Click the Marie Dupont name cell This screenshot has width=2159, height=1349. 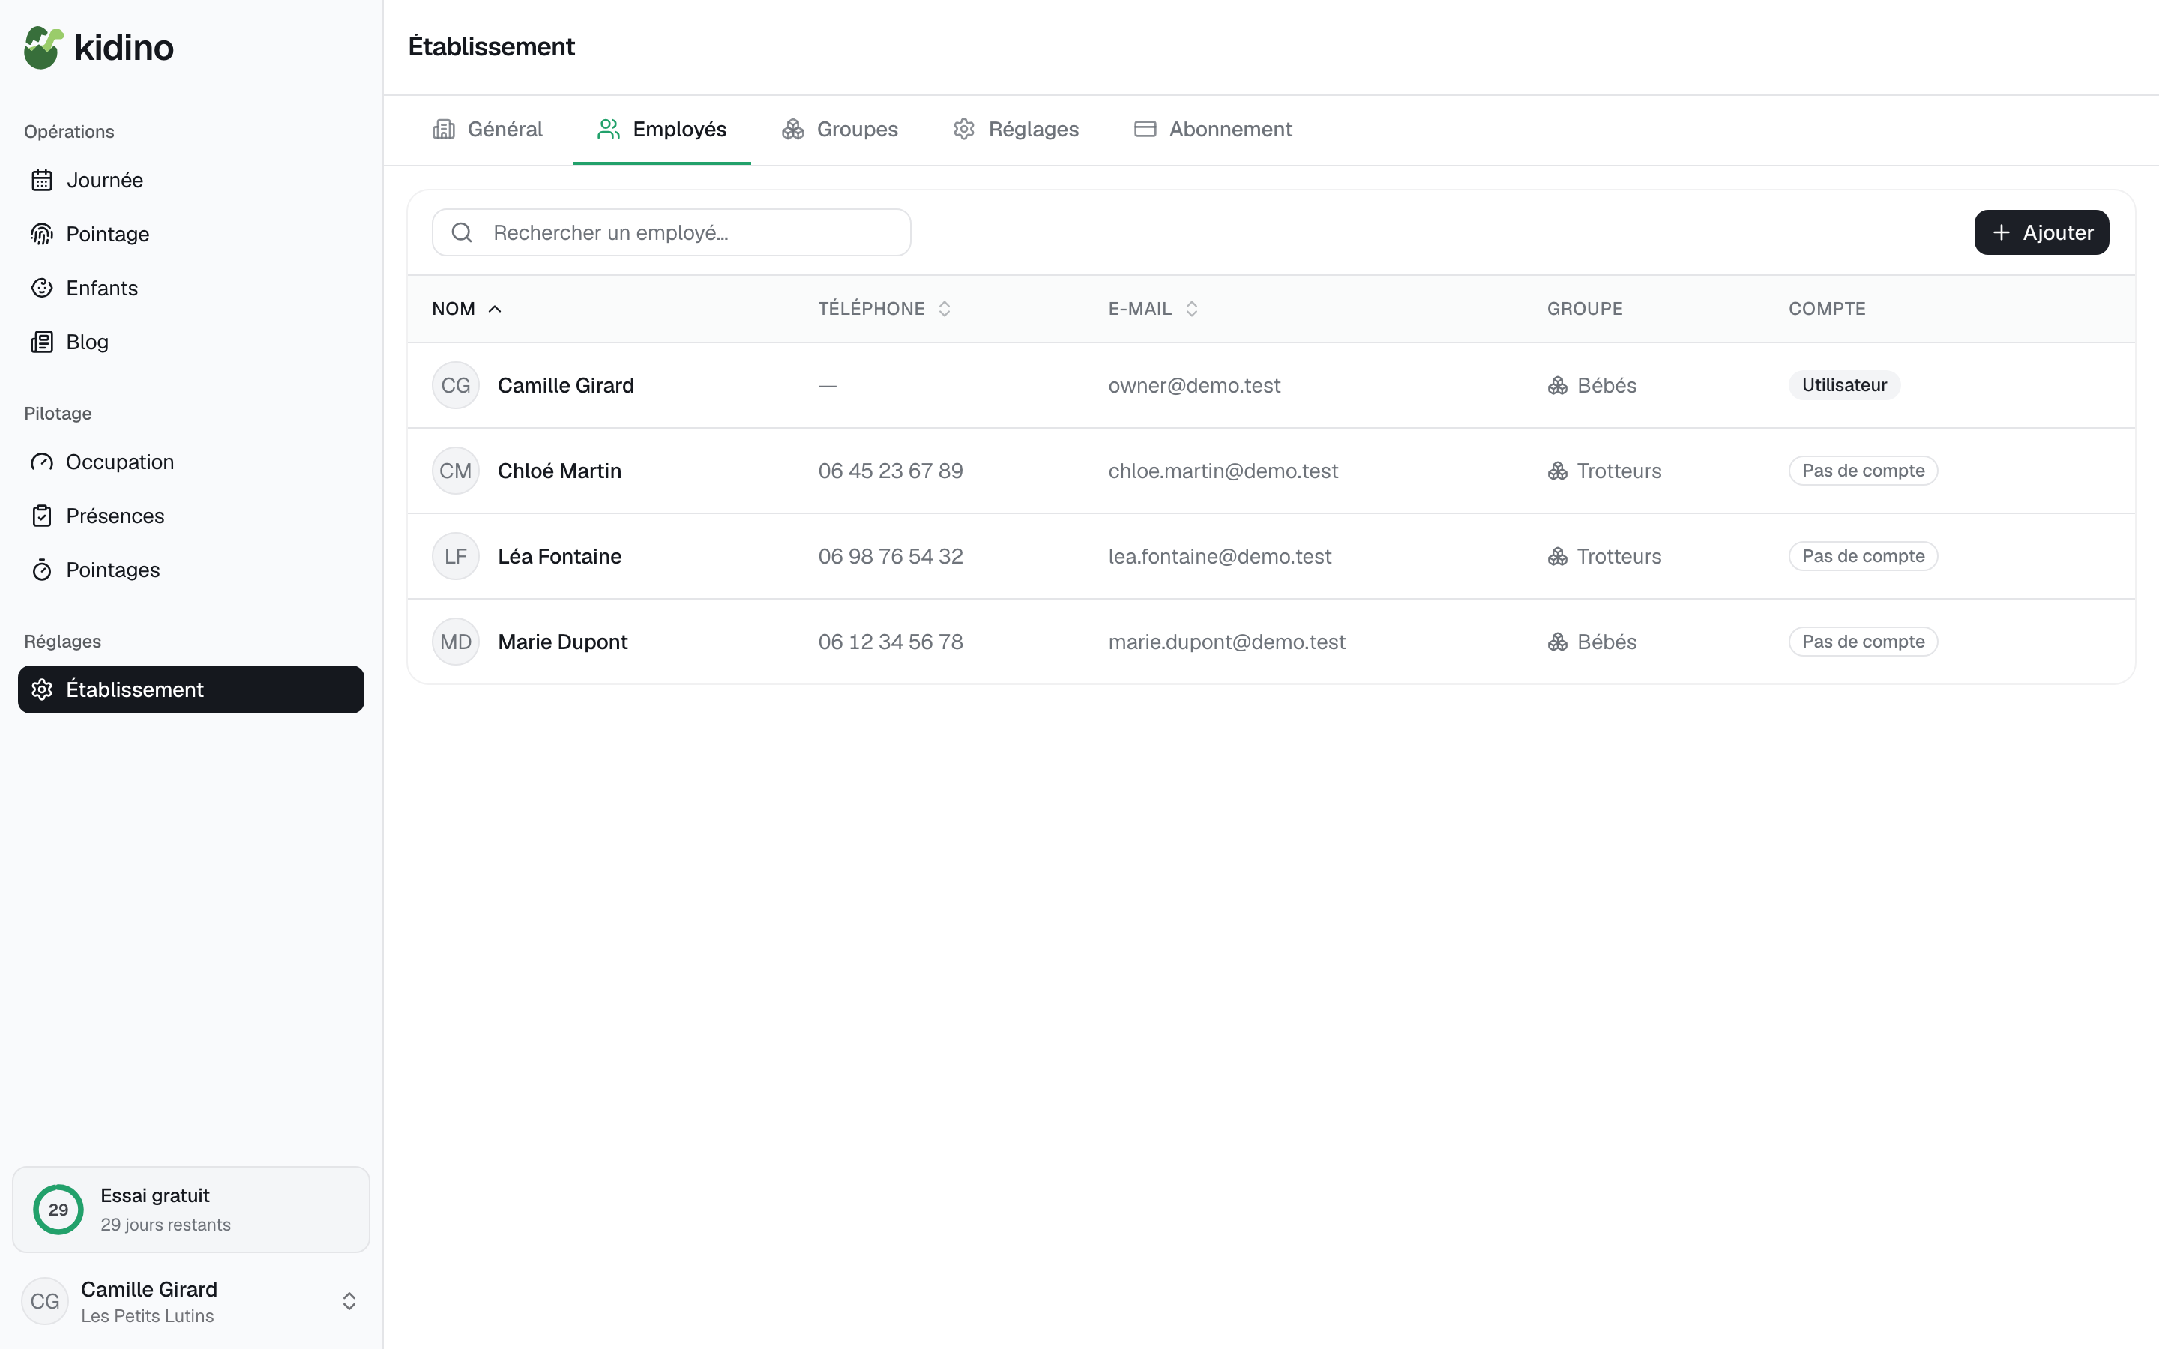tap(563, 642)
